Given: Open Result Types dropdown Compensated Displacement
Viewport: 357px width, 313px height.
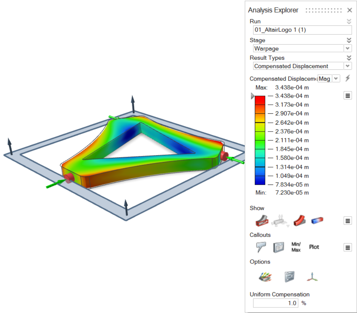Looking at the screenshot, I should 348,66.
